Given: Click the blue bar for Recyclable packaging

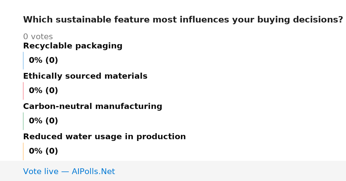Looking at the screenshot, I should 23,61.
